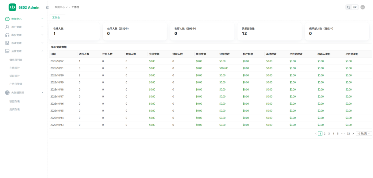Jump to last page 32

pos(348,134)
